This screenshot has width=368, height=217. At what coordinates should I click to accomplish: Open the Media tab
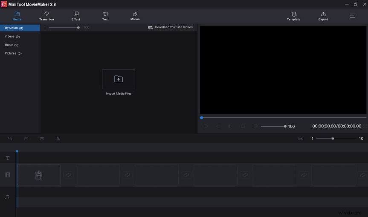point(17,16)
